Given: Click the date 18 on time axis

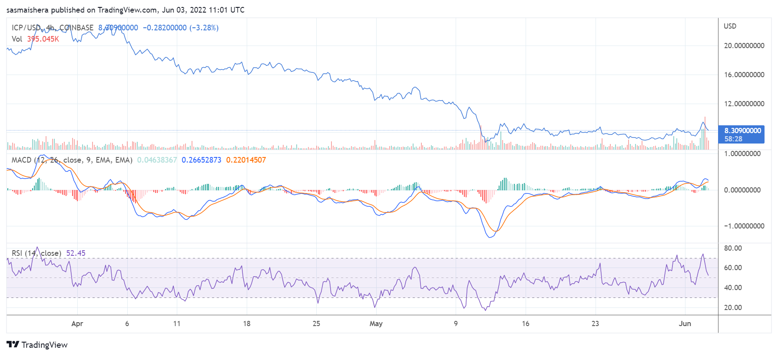Looking at the screenshot, I should [x=247, y=323].
